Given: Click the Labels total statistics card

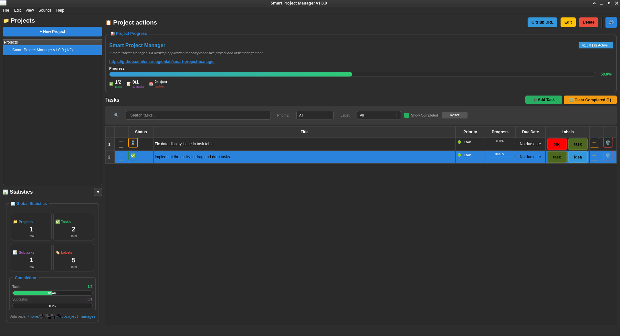Looking at the screenshot, I should coord(74,258).
